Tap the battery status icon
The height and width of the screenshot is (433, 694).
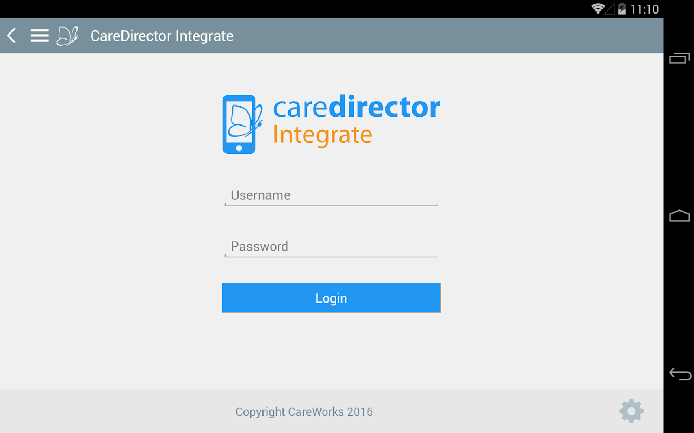622,9
